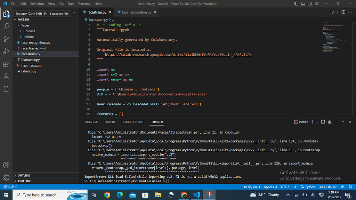
Task: Expand the Chinese folder
Action: [x=29, y=31]
